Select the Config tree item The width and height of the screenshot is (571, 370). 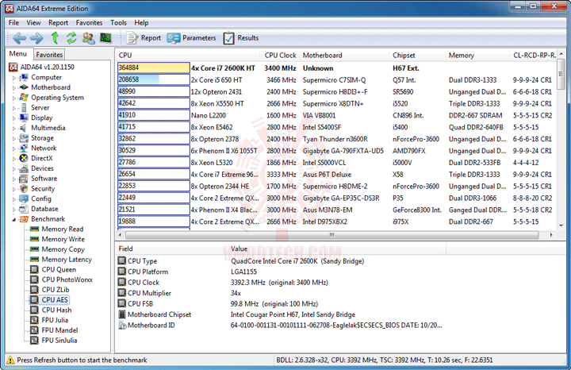pyautogui.click(x=40, y=198)
